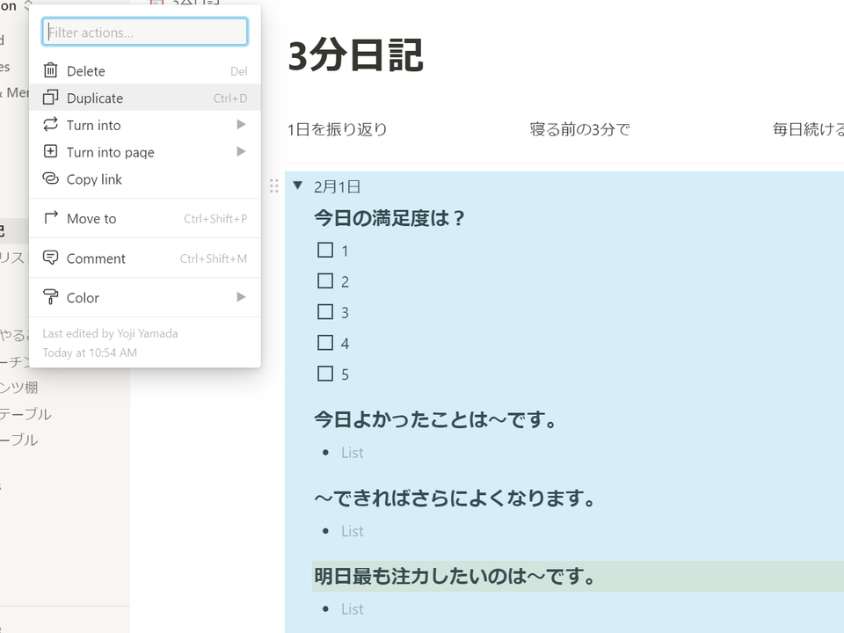Image resolution: width=844 pixels, height=633 pixels.
Task: Click the Color paint roller icon
Action: coord(51,297)
